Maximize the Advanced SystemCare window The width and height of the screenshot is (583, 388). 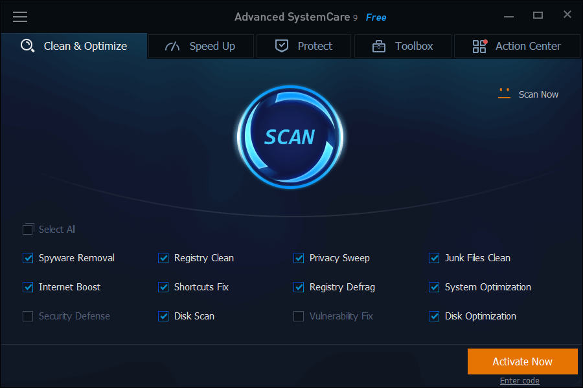[x=538, y=16]
